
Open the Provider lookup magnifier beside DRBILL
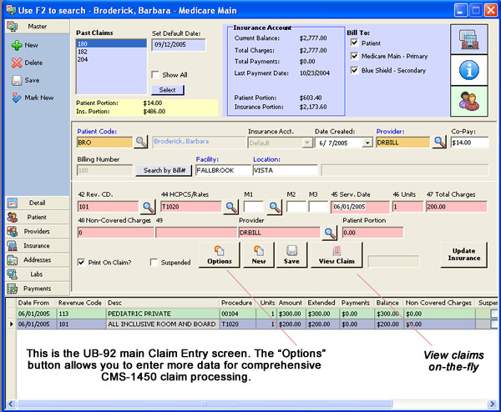pyautogui.click(x=440, y=143)
